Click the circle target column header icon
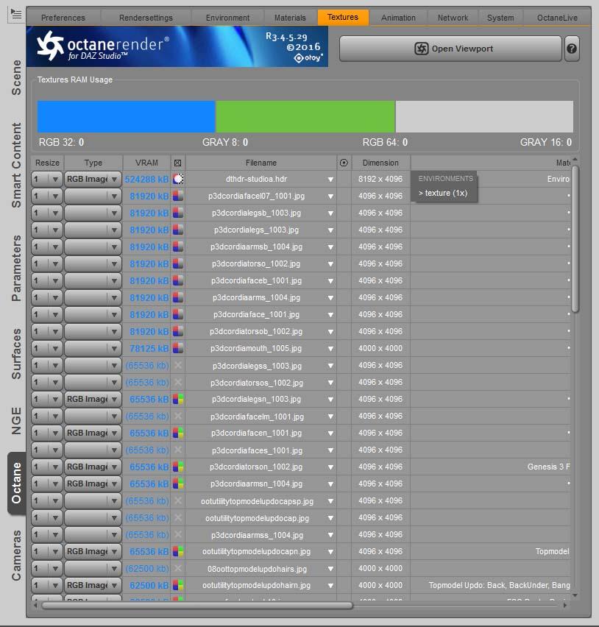Image resolution: width=599 pixels, height=627 pixels. tap(344, 163)
